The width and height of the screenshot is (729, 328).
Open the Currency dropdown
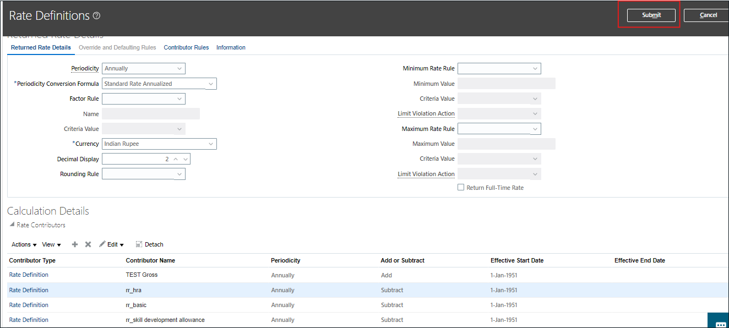[x=210, y=144]
